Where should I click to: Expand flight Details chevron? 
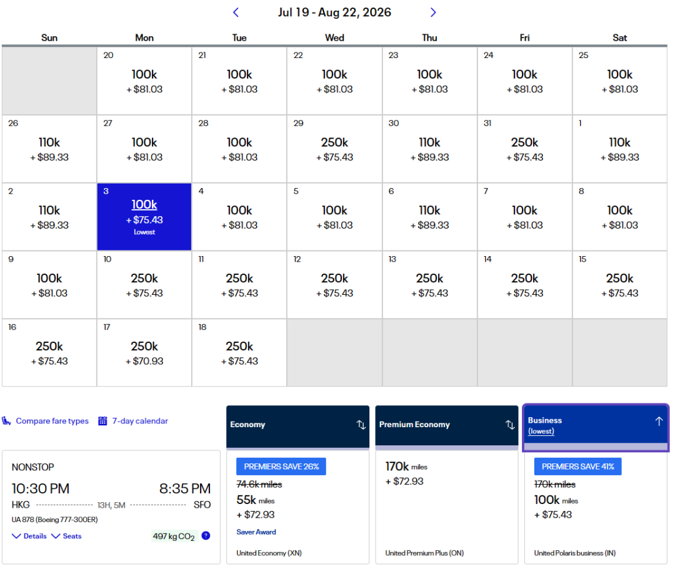click(17, 536)
